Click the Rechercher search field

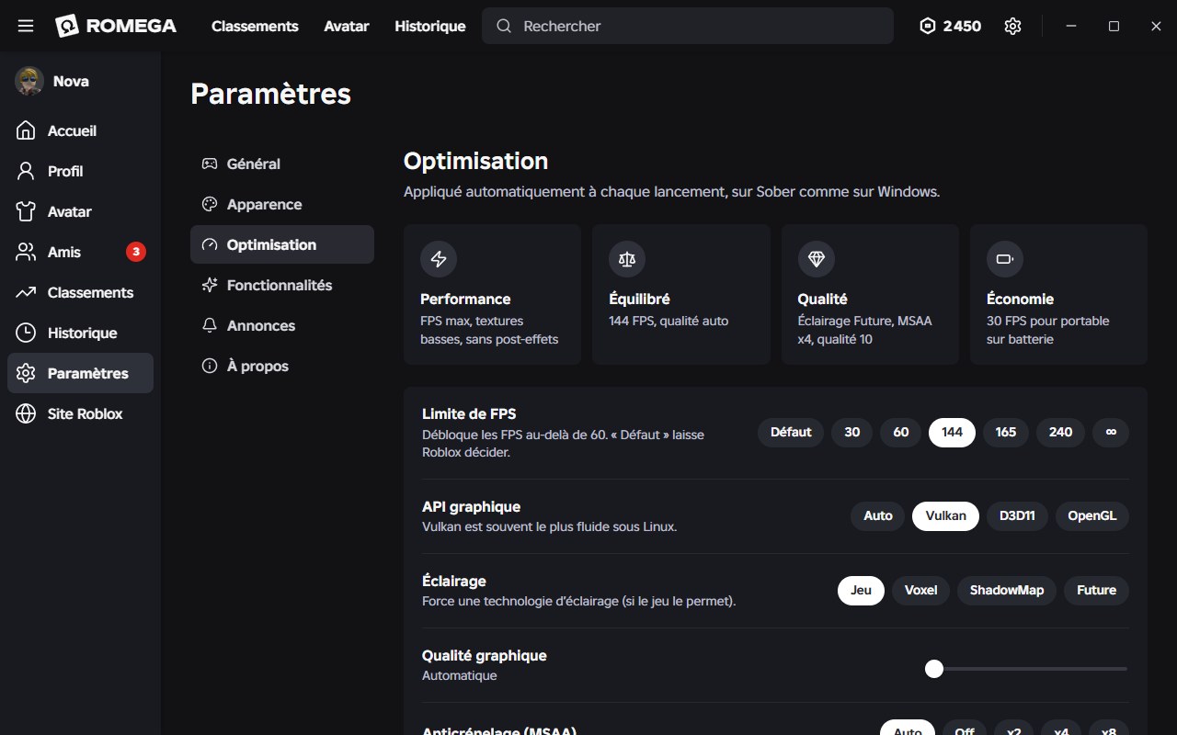[x=688, y=26]
